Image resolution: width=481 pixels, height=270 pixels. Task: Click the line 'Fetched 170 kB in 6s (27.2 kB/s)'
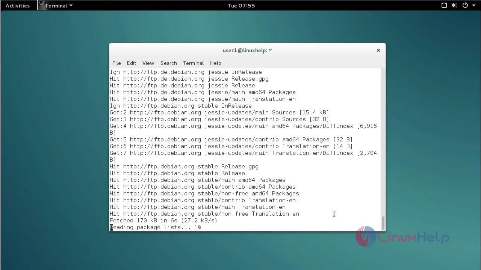click(163, 220)
